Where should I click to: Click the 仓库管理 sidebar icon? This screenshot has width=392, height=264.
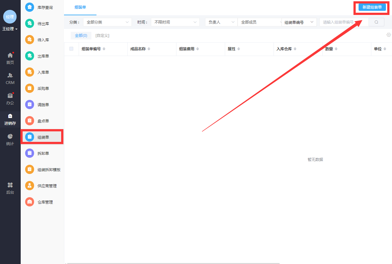click(30, 202)
